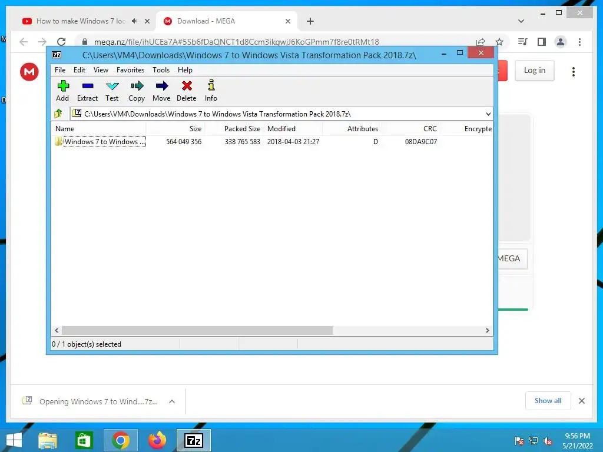The width and height of the screenshot is (603, 452).
Task: Click CRC value 08DA9C07
Action: [x=420, y=141]
